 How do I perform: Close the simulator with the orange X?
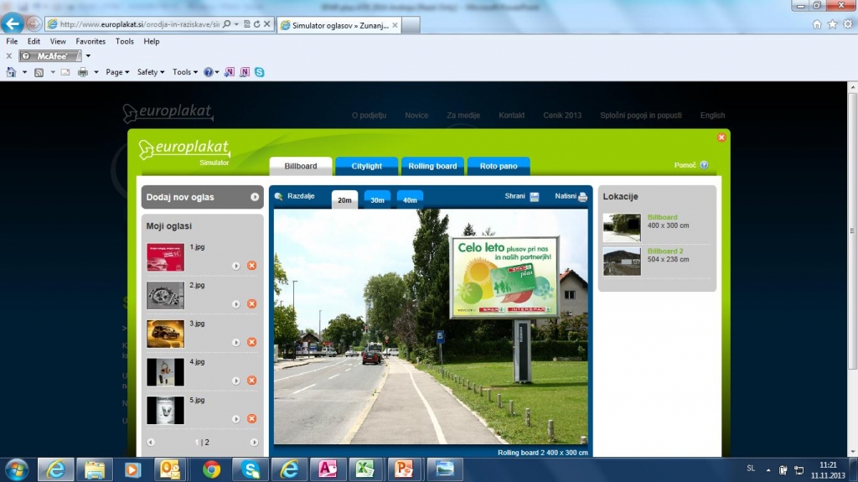click(x=721, y=137)
